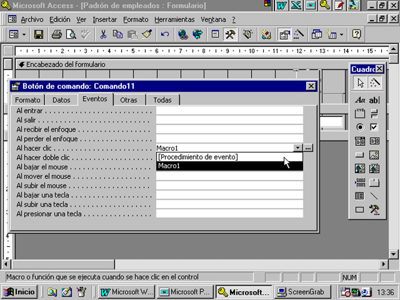Choose [Procedimiento de evento] from the list
The image size is (400, 300).
click(x=229, y=157)
